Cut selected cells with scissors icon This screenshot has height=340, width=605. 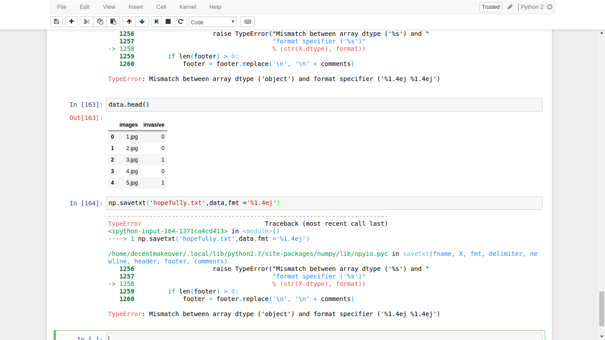coord(86,22)
